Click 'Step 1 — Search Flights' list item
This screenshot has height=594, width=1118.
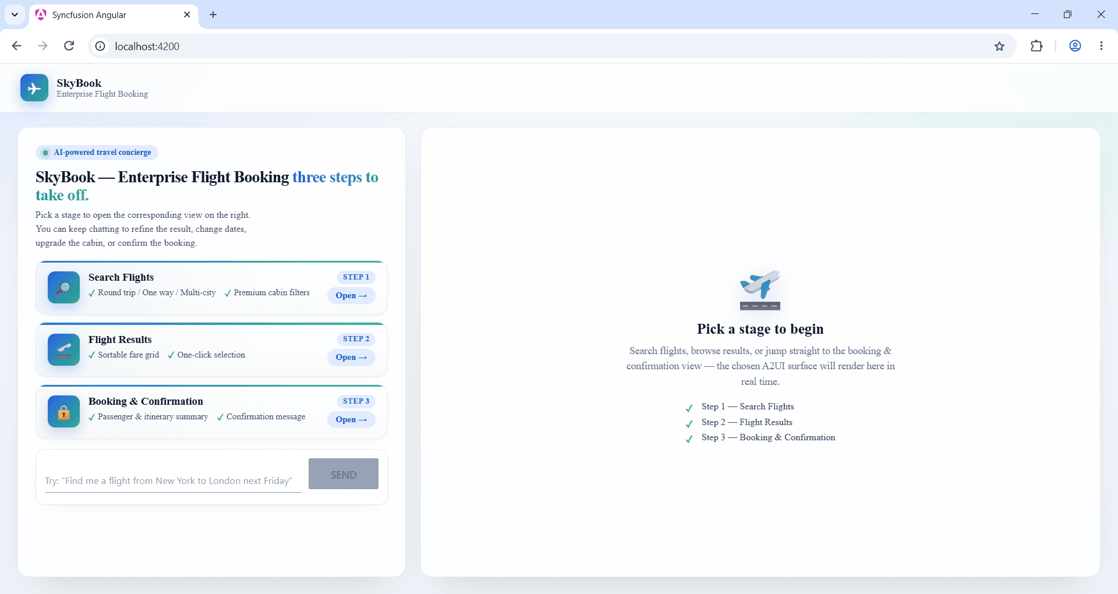point(748,406)
